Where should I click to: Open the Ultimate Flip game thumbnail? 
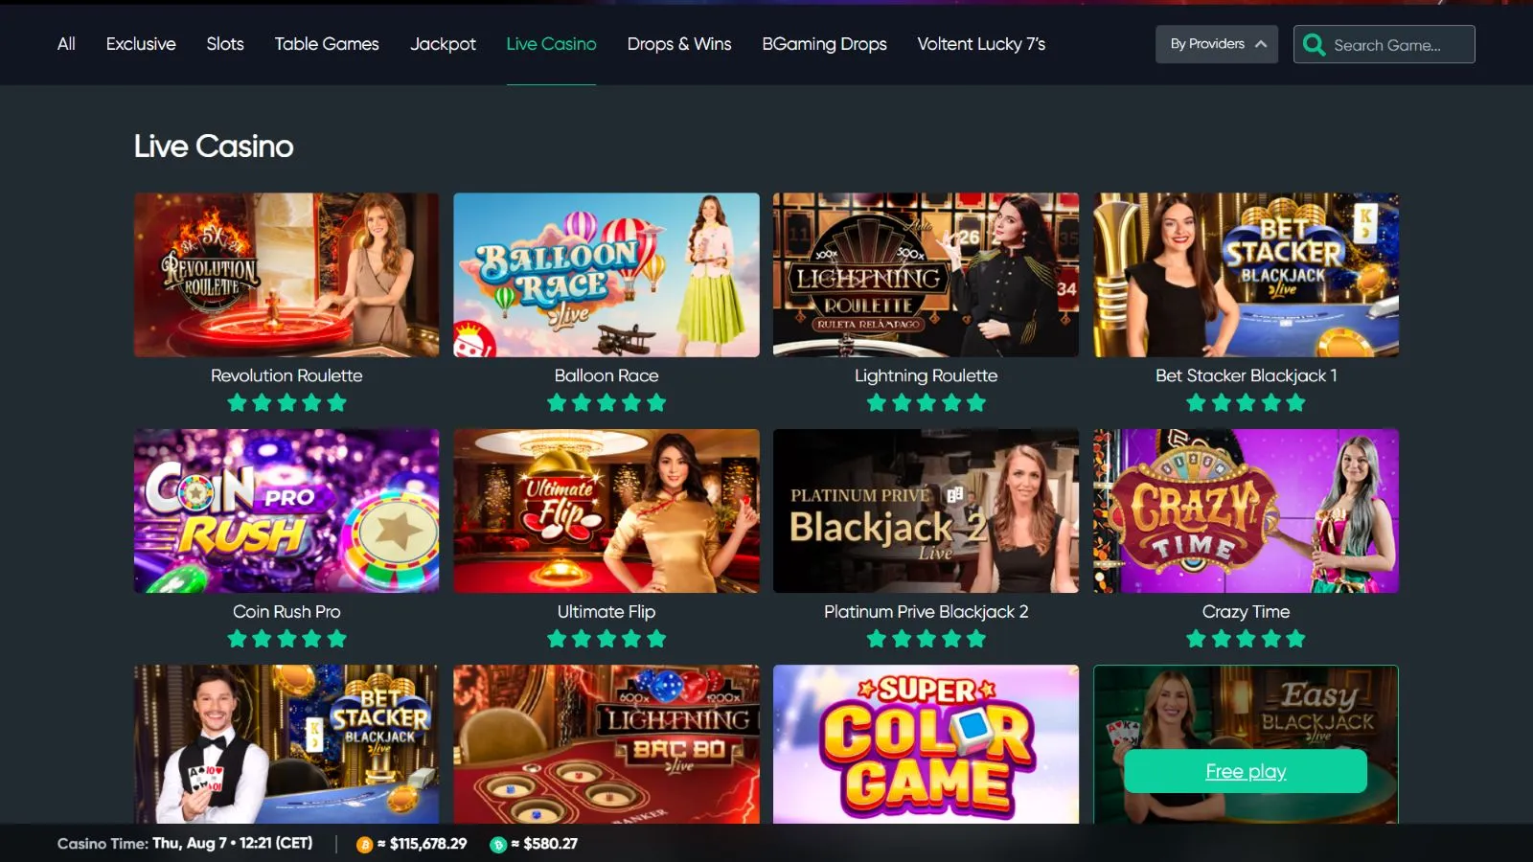click(x=606, y=510)
